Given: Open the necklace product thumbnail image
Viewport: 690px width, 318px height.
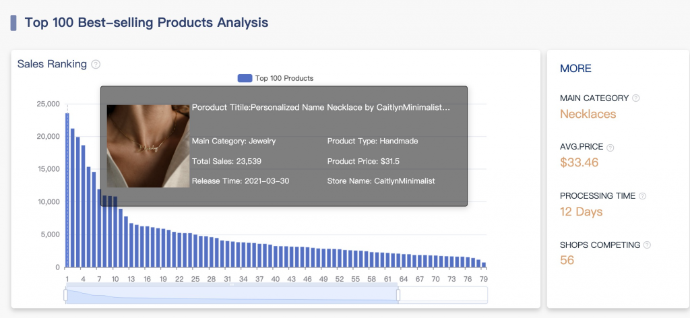Looking at the screenshot, I should coord(148,146).
